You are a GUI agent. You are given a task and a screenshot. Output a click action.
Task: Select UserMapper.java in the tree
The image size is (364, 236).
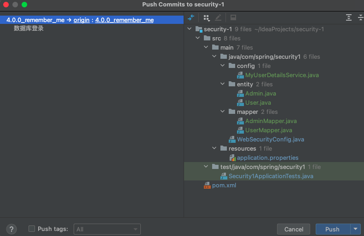269,130
